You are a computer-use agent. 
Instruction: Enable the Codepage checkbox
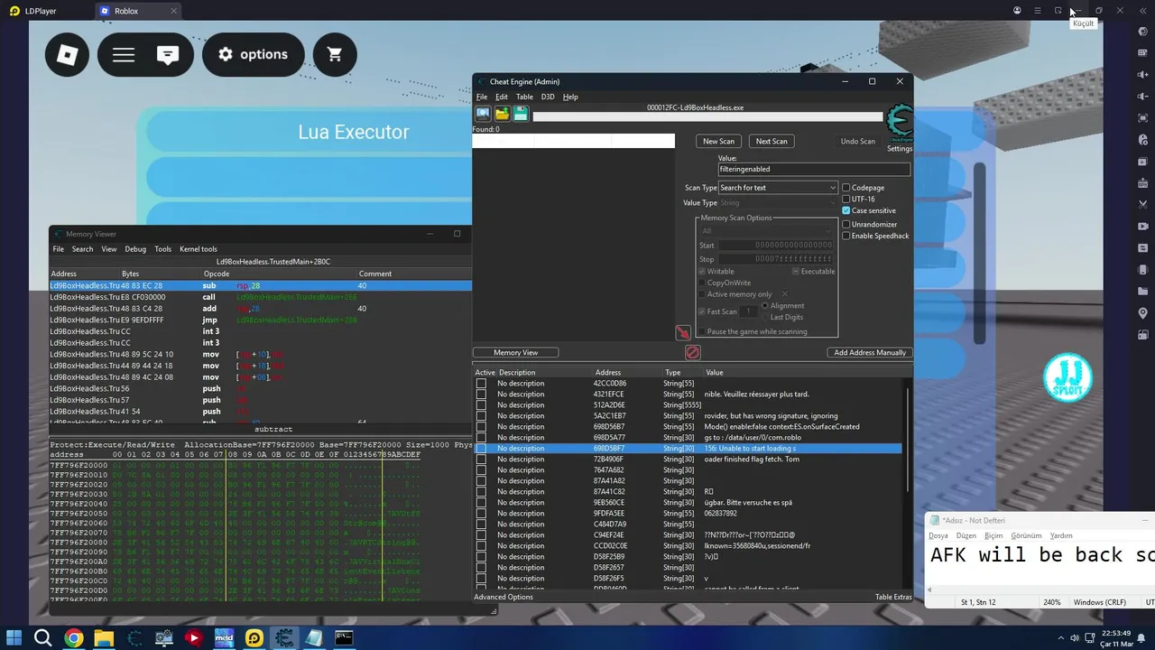[846, 188]
